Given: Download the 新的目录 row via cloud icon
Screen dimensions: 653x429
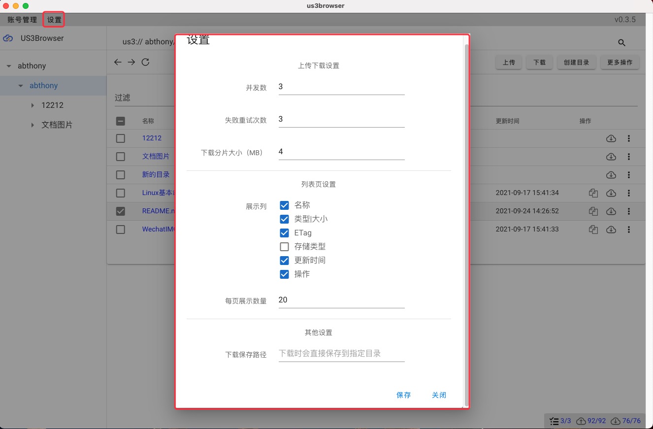Looking at the screenshot, I should (x=611, y=175).
